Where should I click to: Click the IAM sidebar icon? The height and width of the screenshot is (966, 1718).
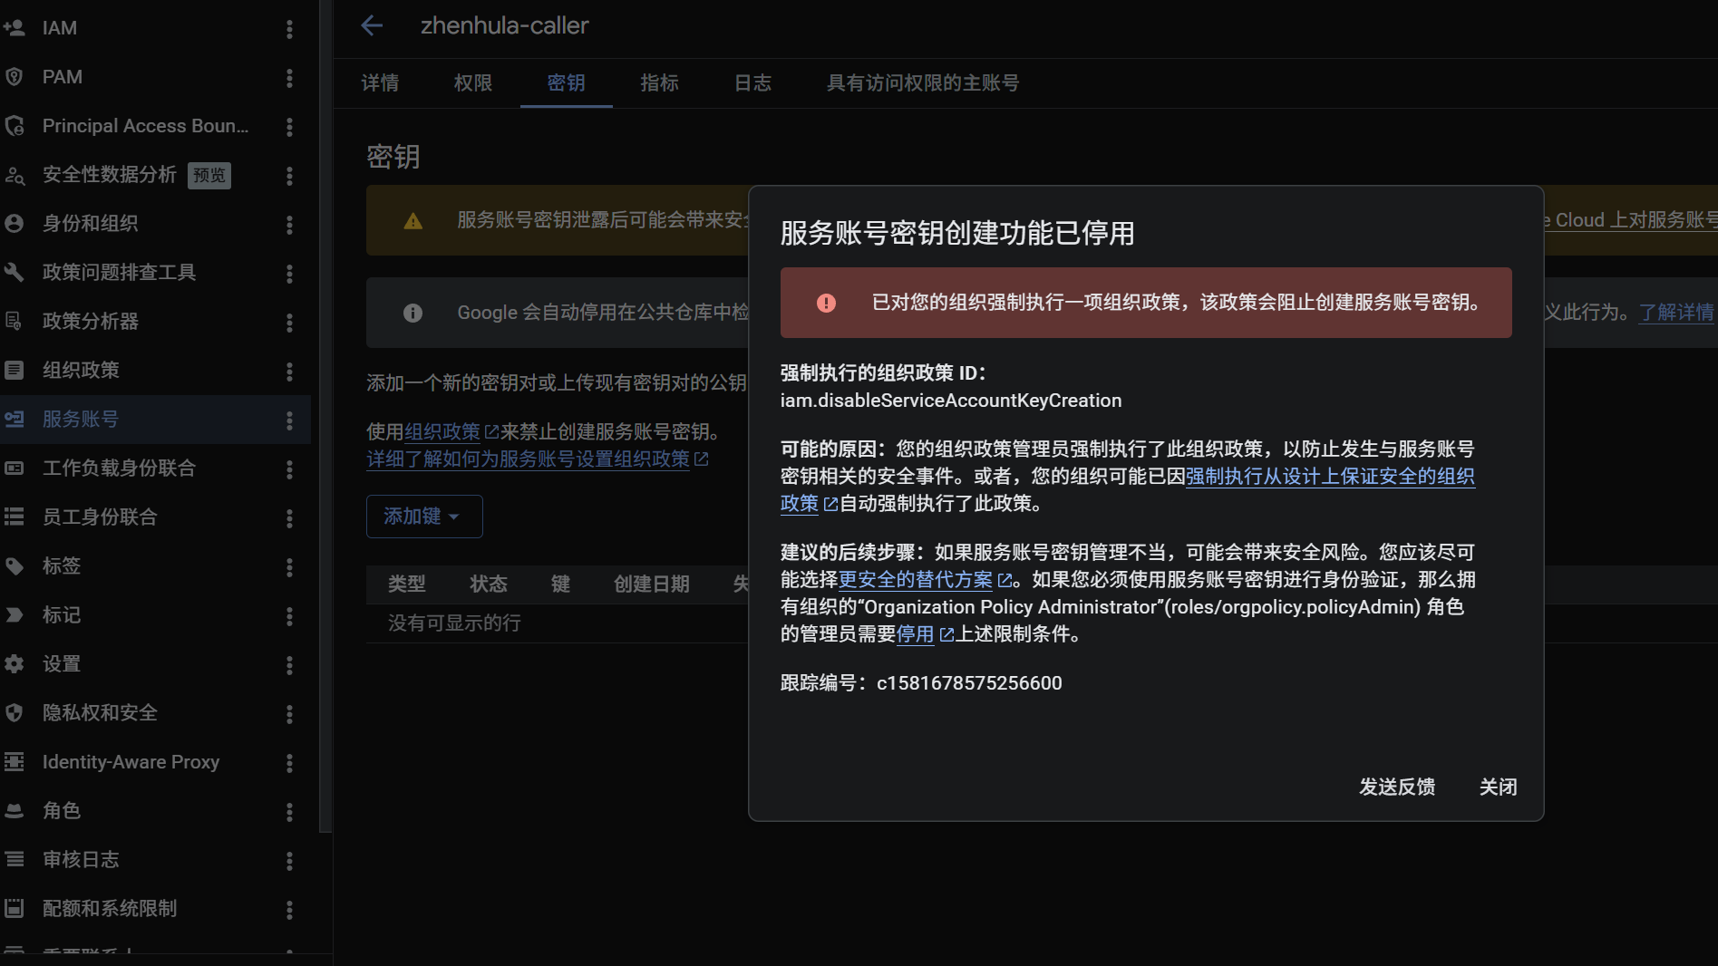[x=14, y=28]
